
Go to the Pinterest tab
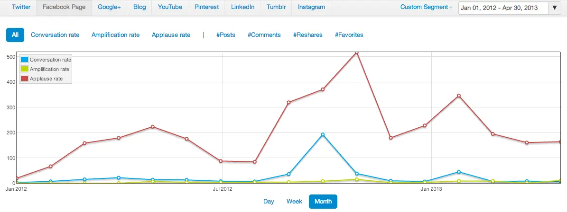(x=206, y=7)
